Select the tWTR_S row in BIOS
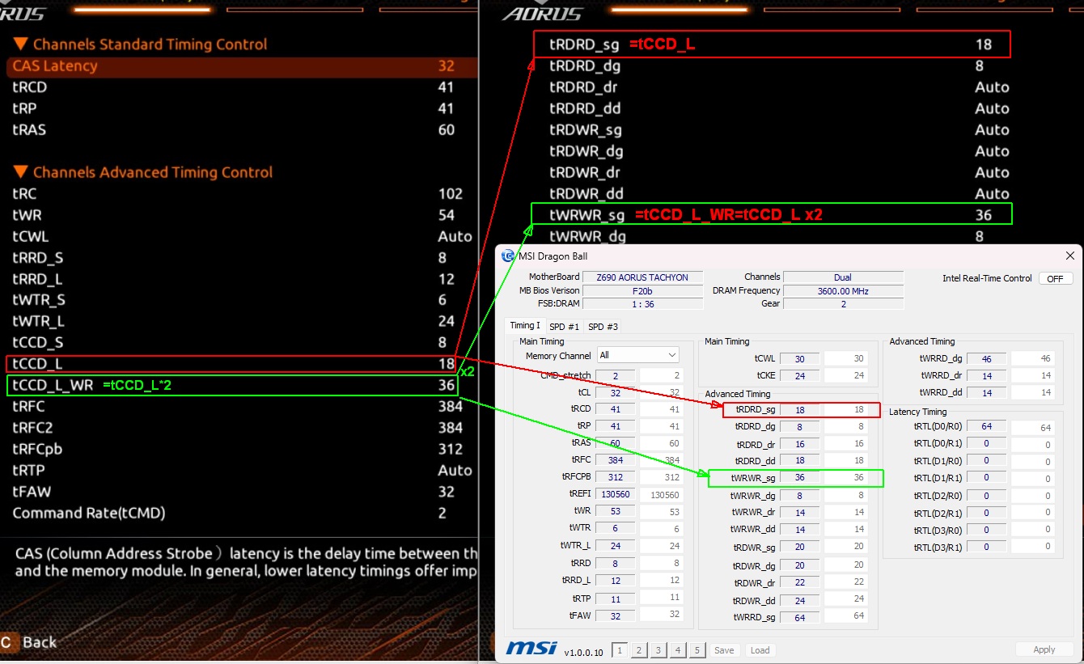This screenshot has height=664, width=1084. (x=241, y=300)
